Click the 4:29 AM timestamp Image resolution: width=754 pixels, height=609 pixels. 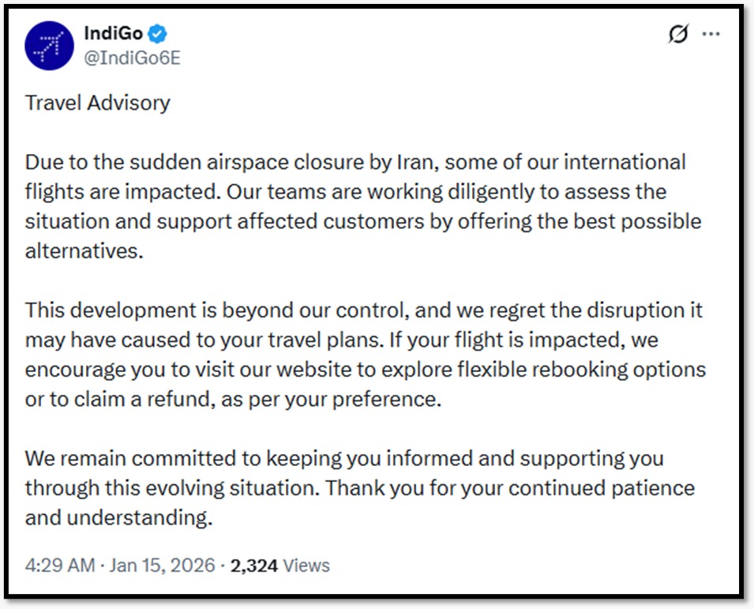[59, 566]
